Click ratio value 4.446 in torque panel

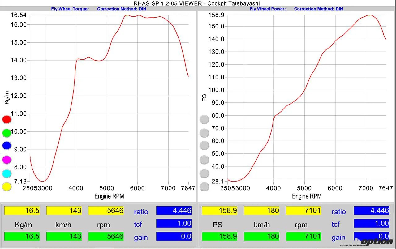(x=174, y=211)
